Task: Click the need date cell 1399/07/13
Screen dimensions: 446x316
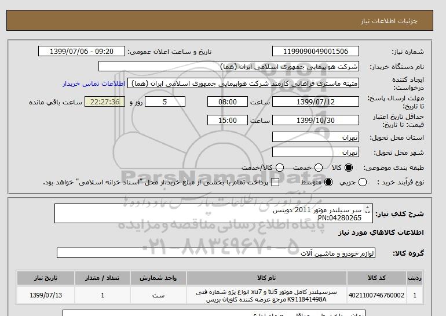Action: click(x=46, y=295)
